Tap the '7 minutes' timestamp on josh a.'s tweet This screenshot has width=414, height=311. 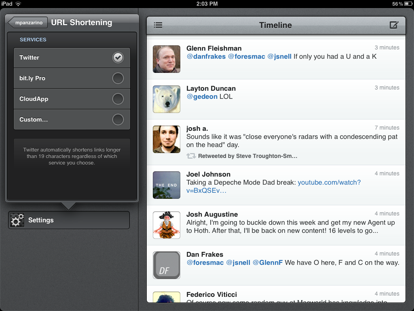coord(387,128)
